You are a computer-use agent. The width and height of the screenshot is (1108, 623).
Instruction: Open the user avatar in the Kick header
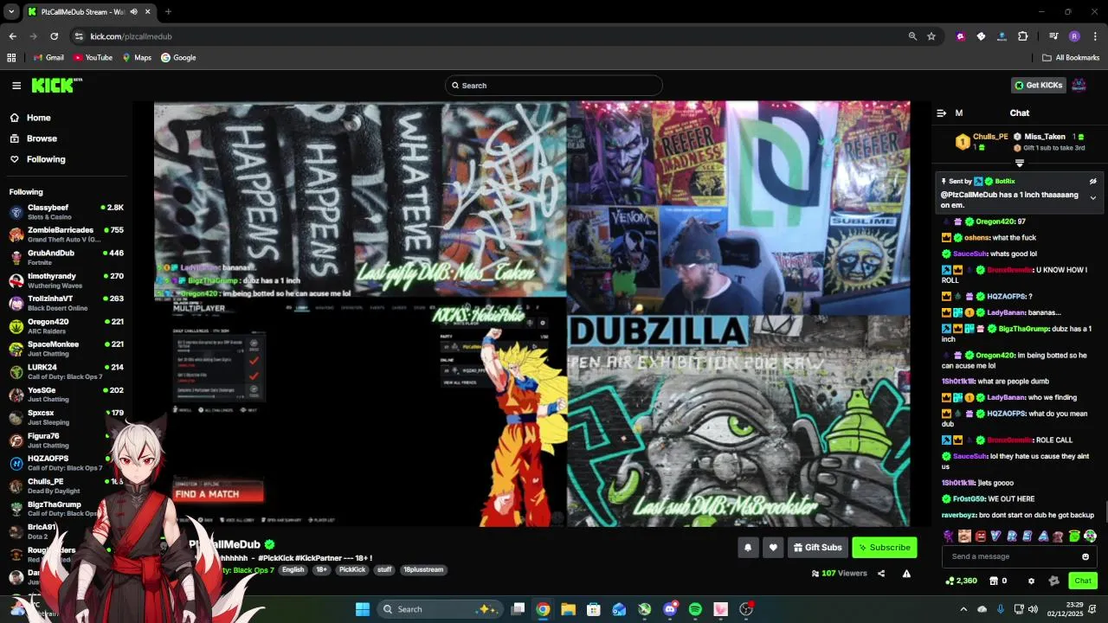pyautogui.click(x=1079, y=85)
